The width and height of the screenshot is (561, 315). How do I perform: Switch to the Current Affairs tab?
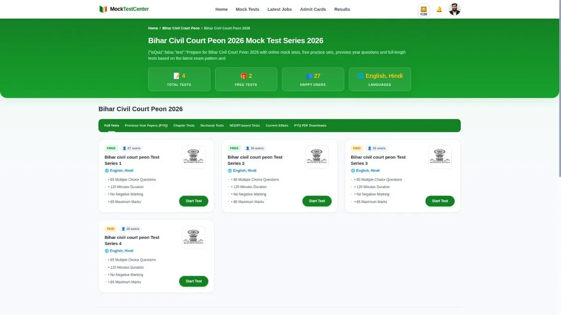[277, 126]
